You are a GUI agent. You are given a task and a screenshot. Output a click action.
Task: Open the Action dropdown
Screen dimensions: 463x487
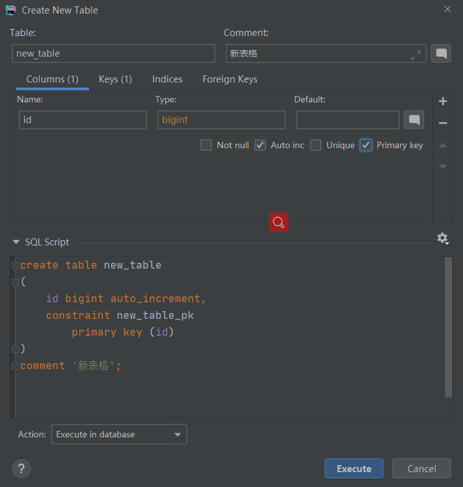(x=119, y=434)
